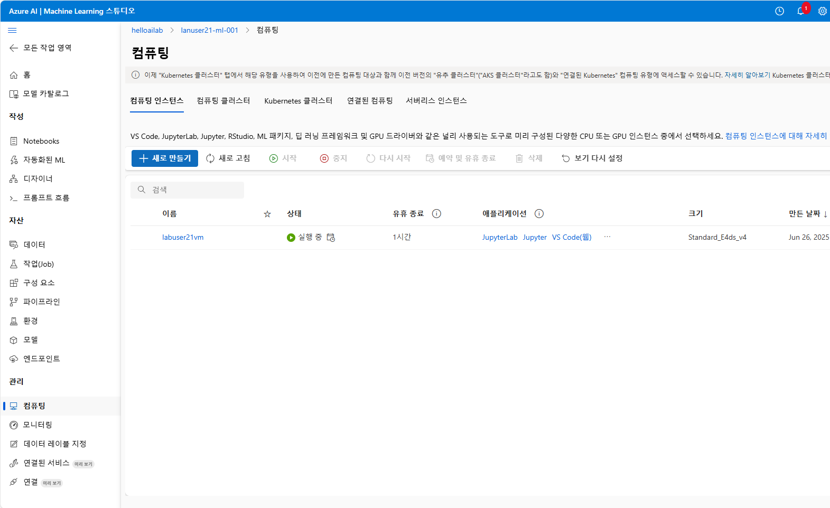Open the schedule calendar icon beside 실행 중
Screen dimensions: 830x508
(331, 238)
